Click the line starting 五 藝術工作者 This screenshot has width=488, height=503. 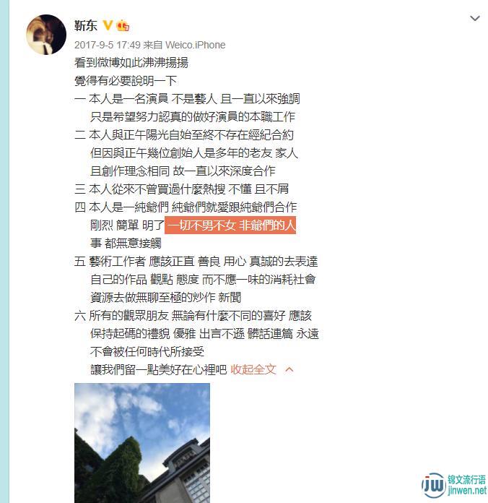click(x=196, y=262)
